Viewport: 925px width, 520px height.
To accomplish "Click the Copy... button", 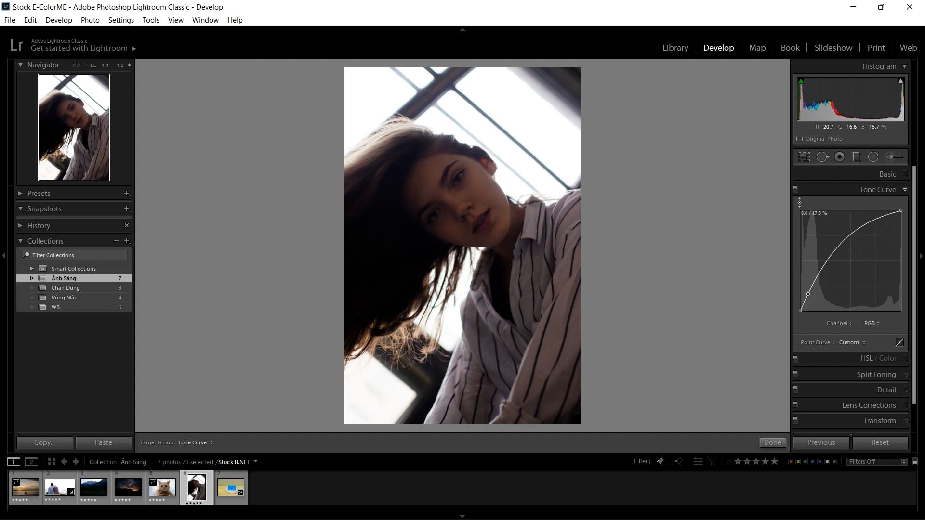I will [x=44, y=442].
